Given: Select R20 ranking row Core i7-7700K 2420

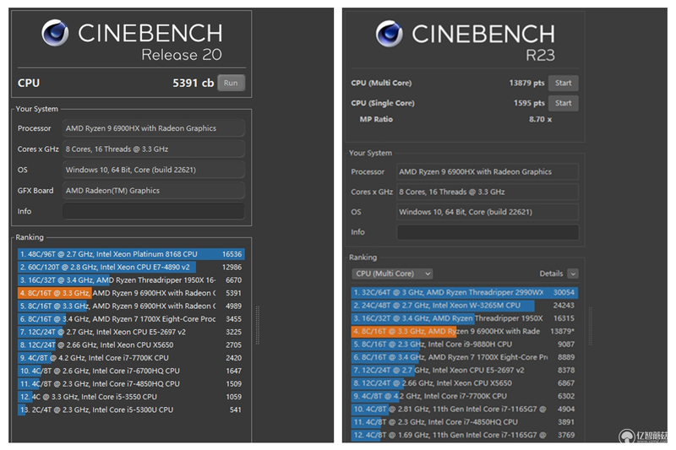Looking at the screenshot, I should 131,357.
